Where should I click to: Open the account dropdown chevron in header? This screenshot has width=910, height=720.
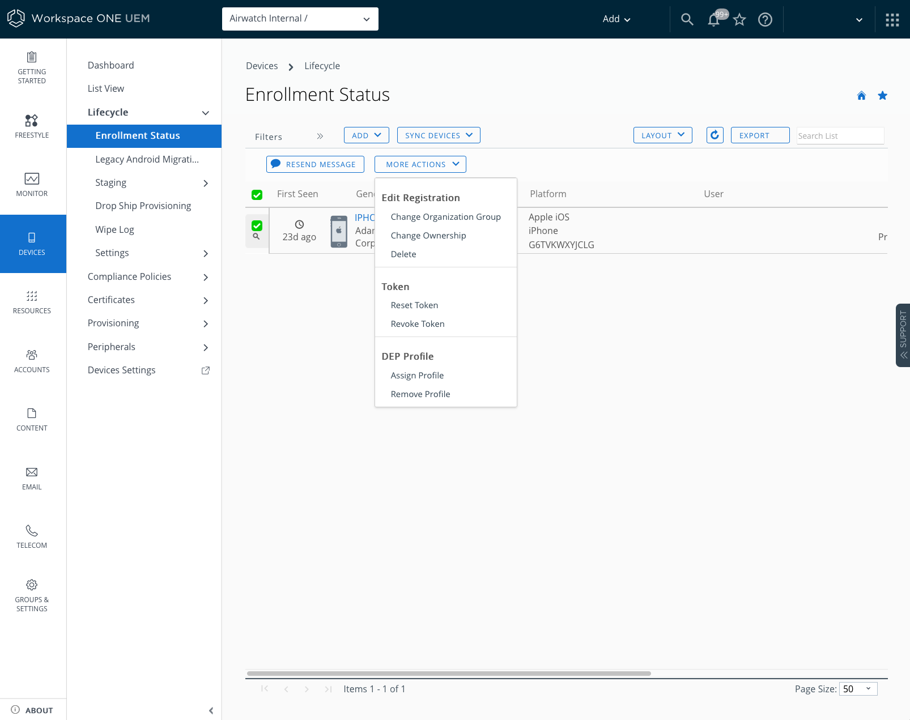click(x=859, y=20)
